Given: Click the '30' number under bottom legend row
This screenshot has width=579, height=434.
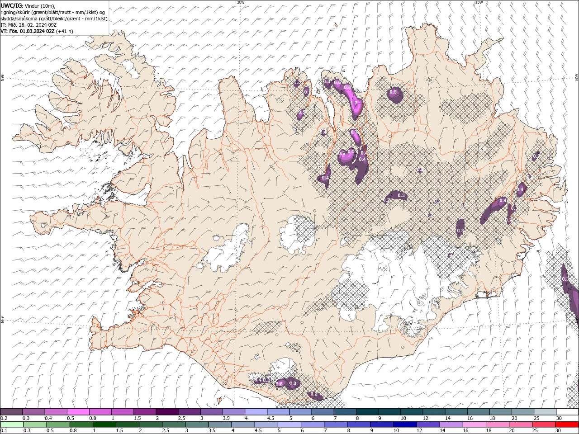Looking at the screenshot, I should point(559,431).
